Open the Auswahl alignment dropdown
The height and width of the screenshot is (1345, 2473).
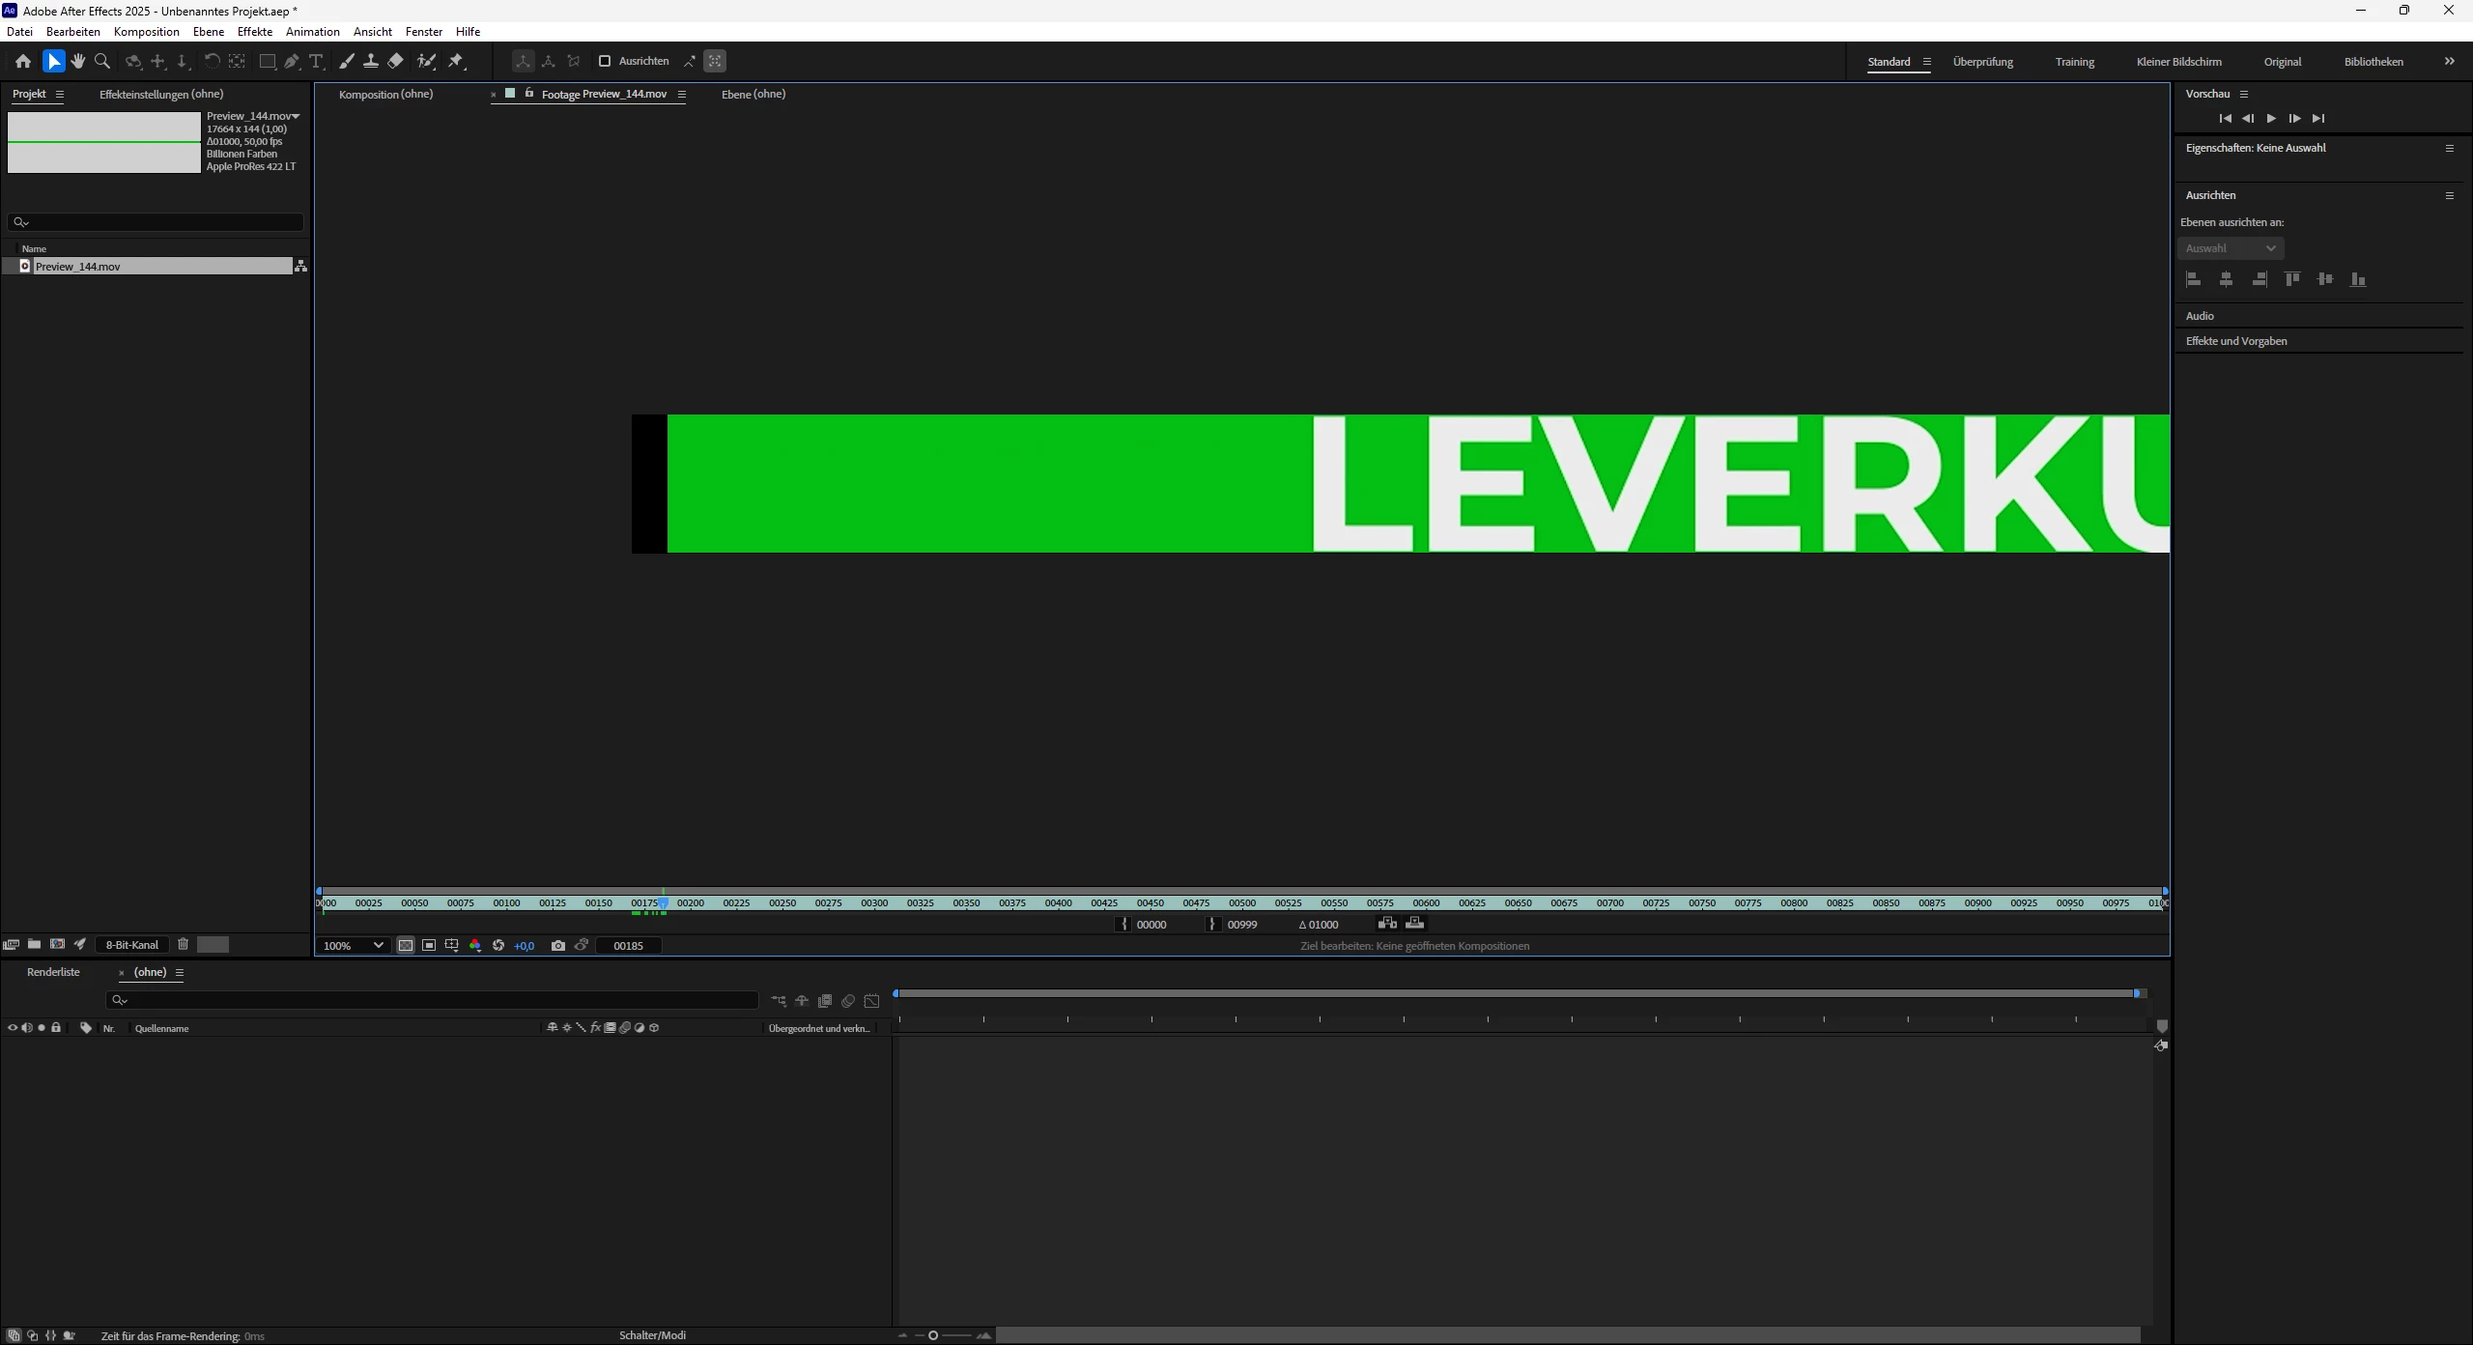pos(2230,248)
